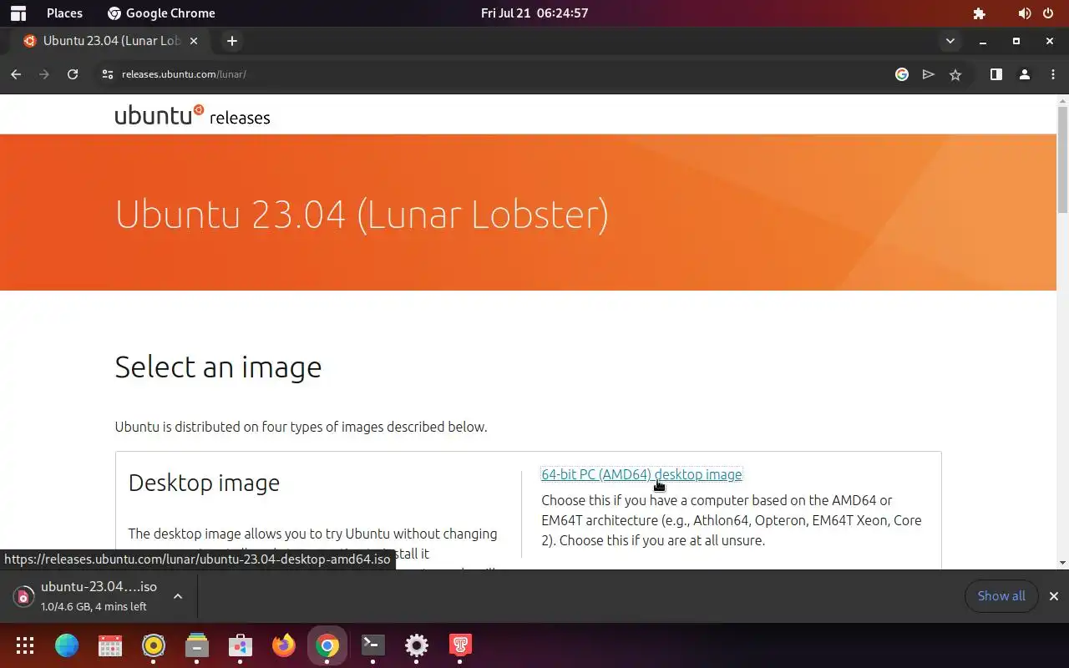View site information icon in address bar
This screenshot has width=1069, height=668.
107,74
